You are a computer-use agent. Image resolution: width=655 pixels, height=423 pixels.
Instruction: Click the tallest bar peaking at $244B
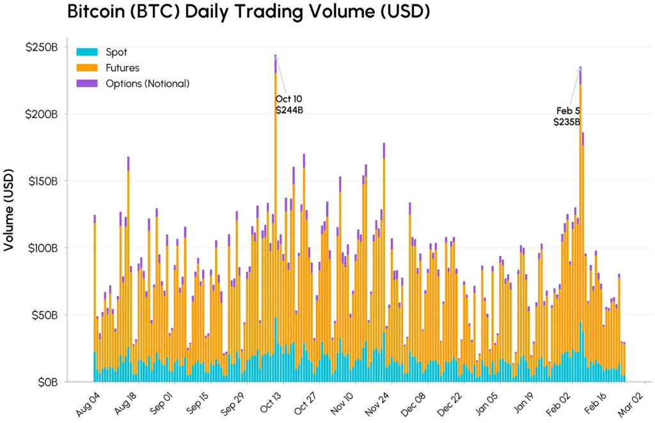(x=276, y=224)
